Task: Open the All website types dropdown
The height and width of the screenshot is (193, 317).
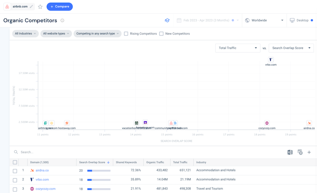Action: 56,34
